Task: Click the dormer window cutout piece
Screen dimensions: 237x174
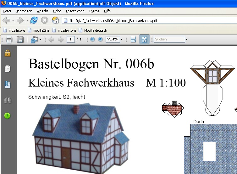Action: click(212, 88)
